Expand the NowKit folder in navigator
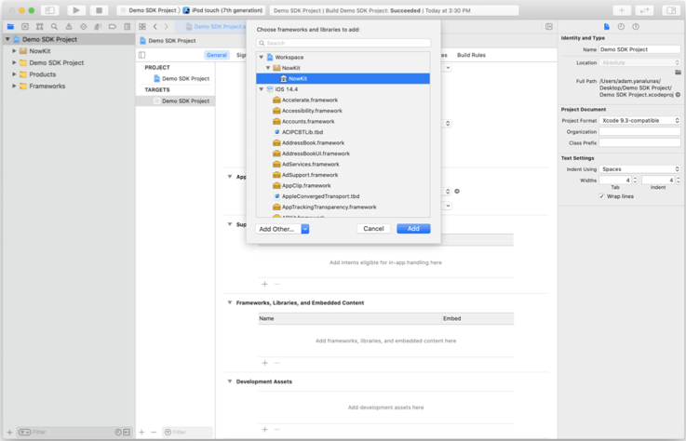This screenshot has height=441, width=686. [x=14, y=51]
